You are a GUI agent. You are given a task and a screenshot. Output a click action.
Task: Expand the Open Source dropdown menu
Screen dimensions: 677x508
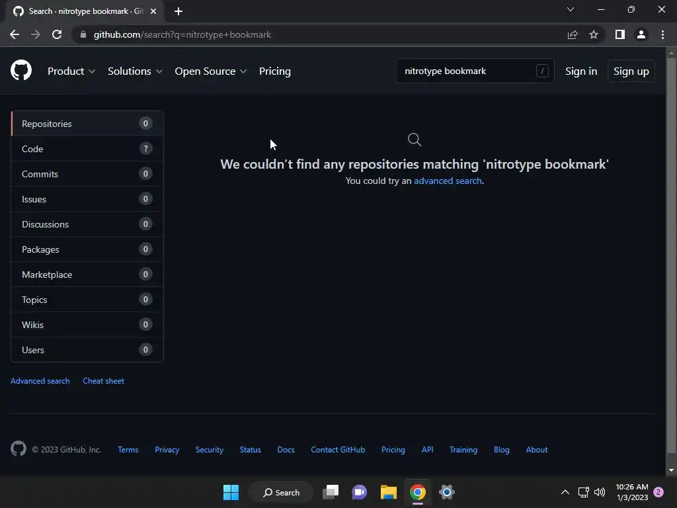[211, 71]
